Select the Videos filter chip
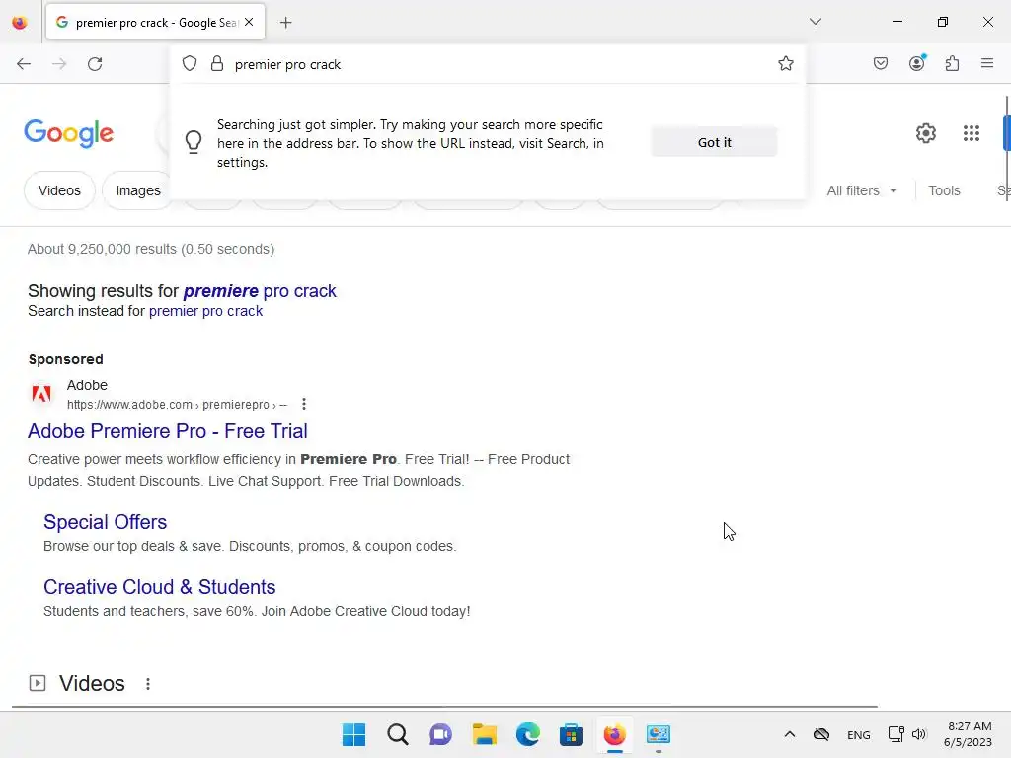This screenshot has width=1011, height=758. 59,190
